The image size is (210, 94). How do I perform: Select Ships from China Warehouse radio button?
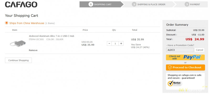pos(7,23)
